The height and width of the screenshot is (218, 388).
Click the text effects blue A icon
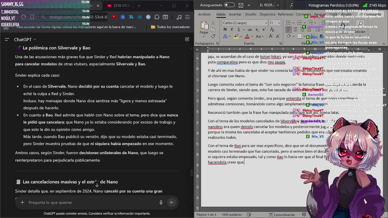(x=225, y=36)
